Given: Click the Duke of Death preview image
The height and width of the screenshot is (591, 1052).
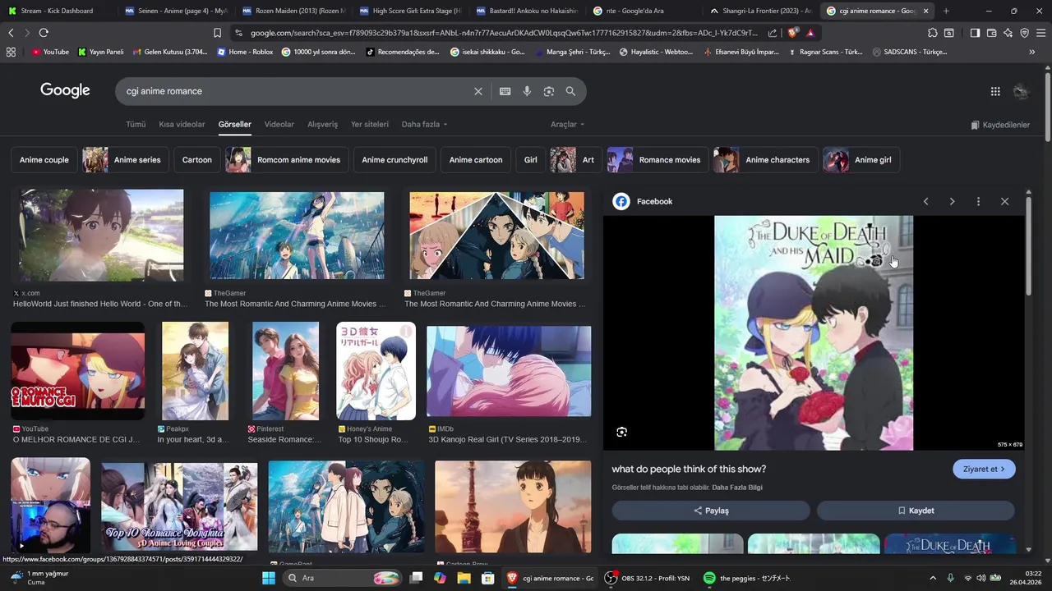Looking at the screenshot, I should 814,332.
